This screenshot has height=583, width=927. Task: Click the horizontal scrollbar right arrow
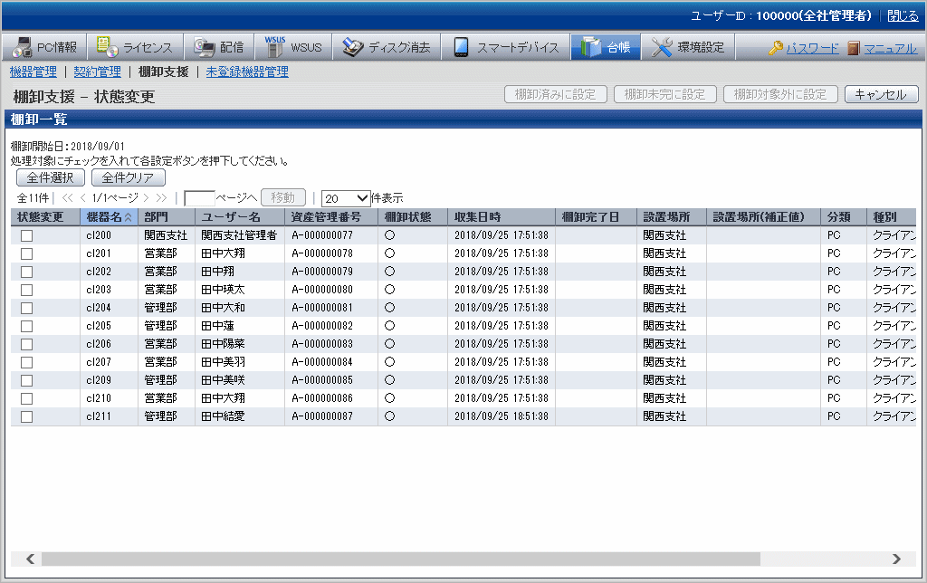(x=896, y=559)
